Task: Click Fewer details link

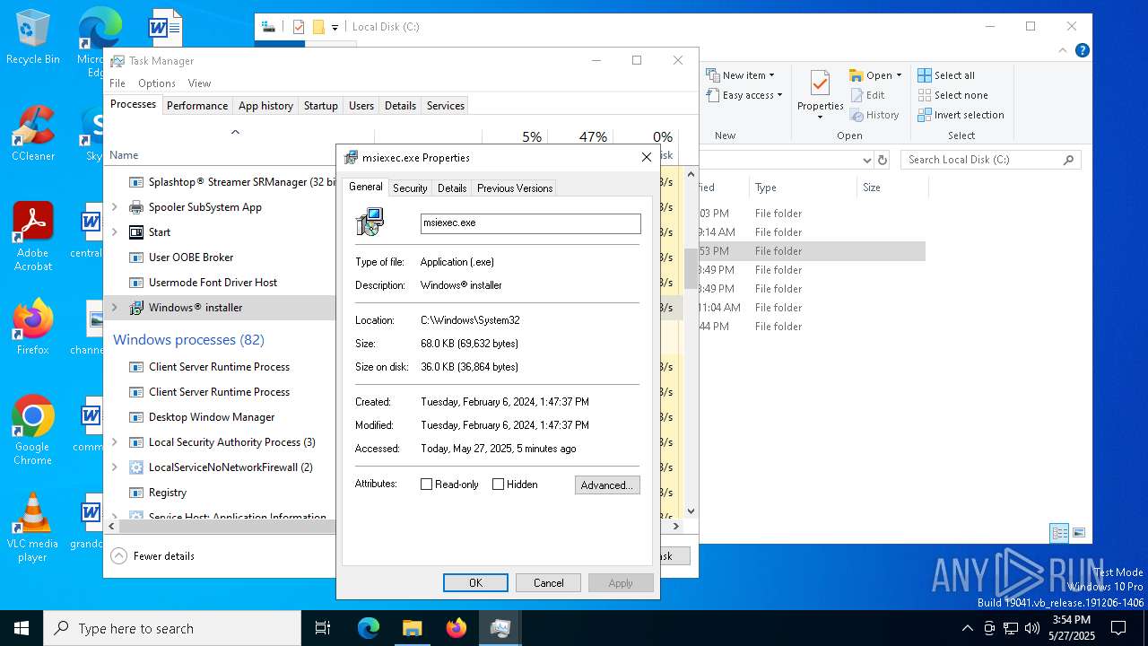Action: 164,556
